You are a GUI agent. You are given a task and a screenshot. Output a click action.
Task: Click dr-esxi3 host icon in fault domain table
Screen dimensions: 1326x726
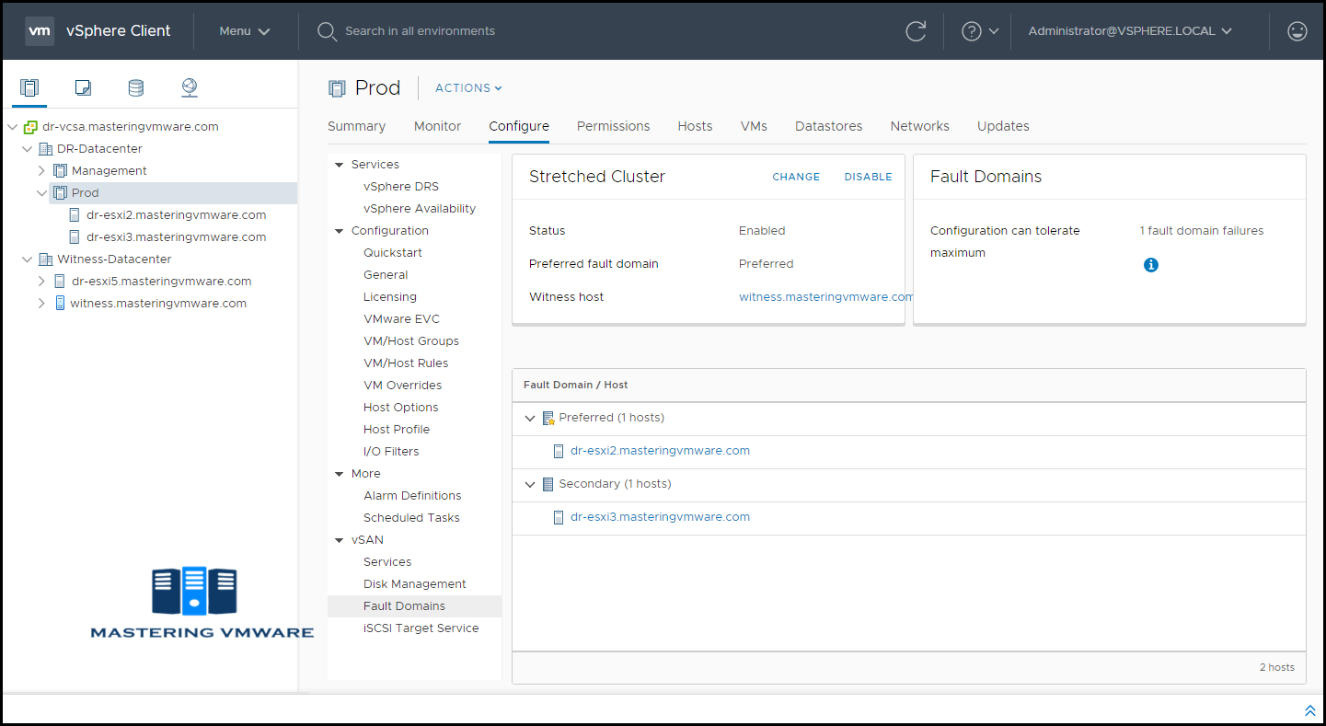click(558, 517)
